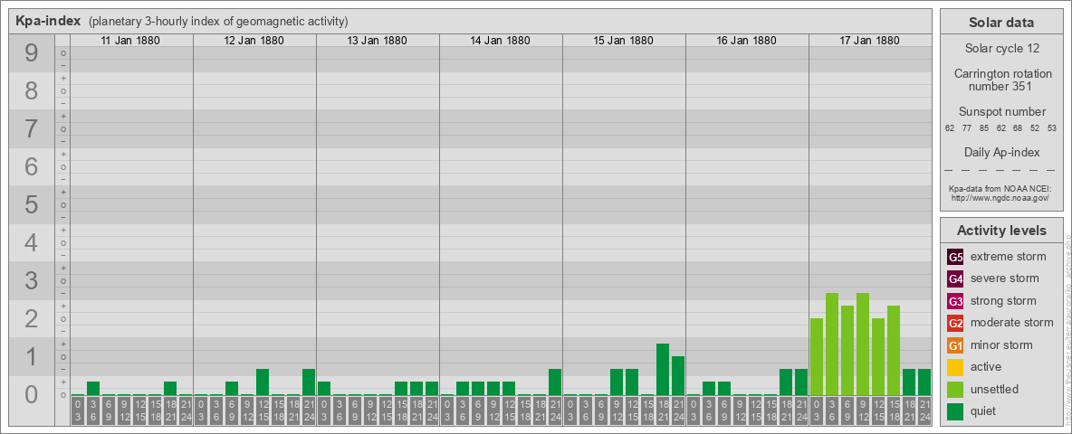1072x434 pixels.
Task: Click the light green unsettled legend swatch
Action: click(955, 389)
